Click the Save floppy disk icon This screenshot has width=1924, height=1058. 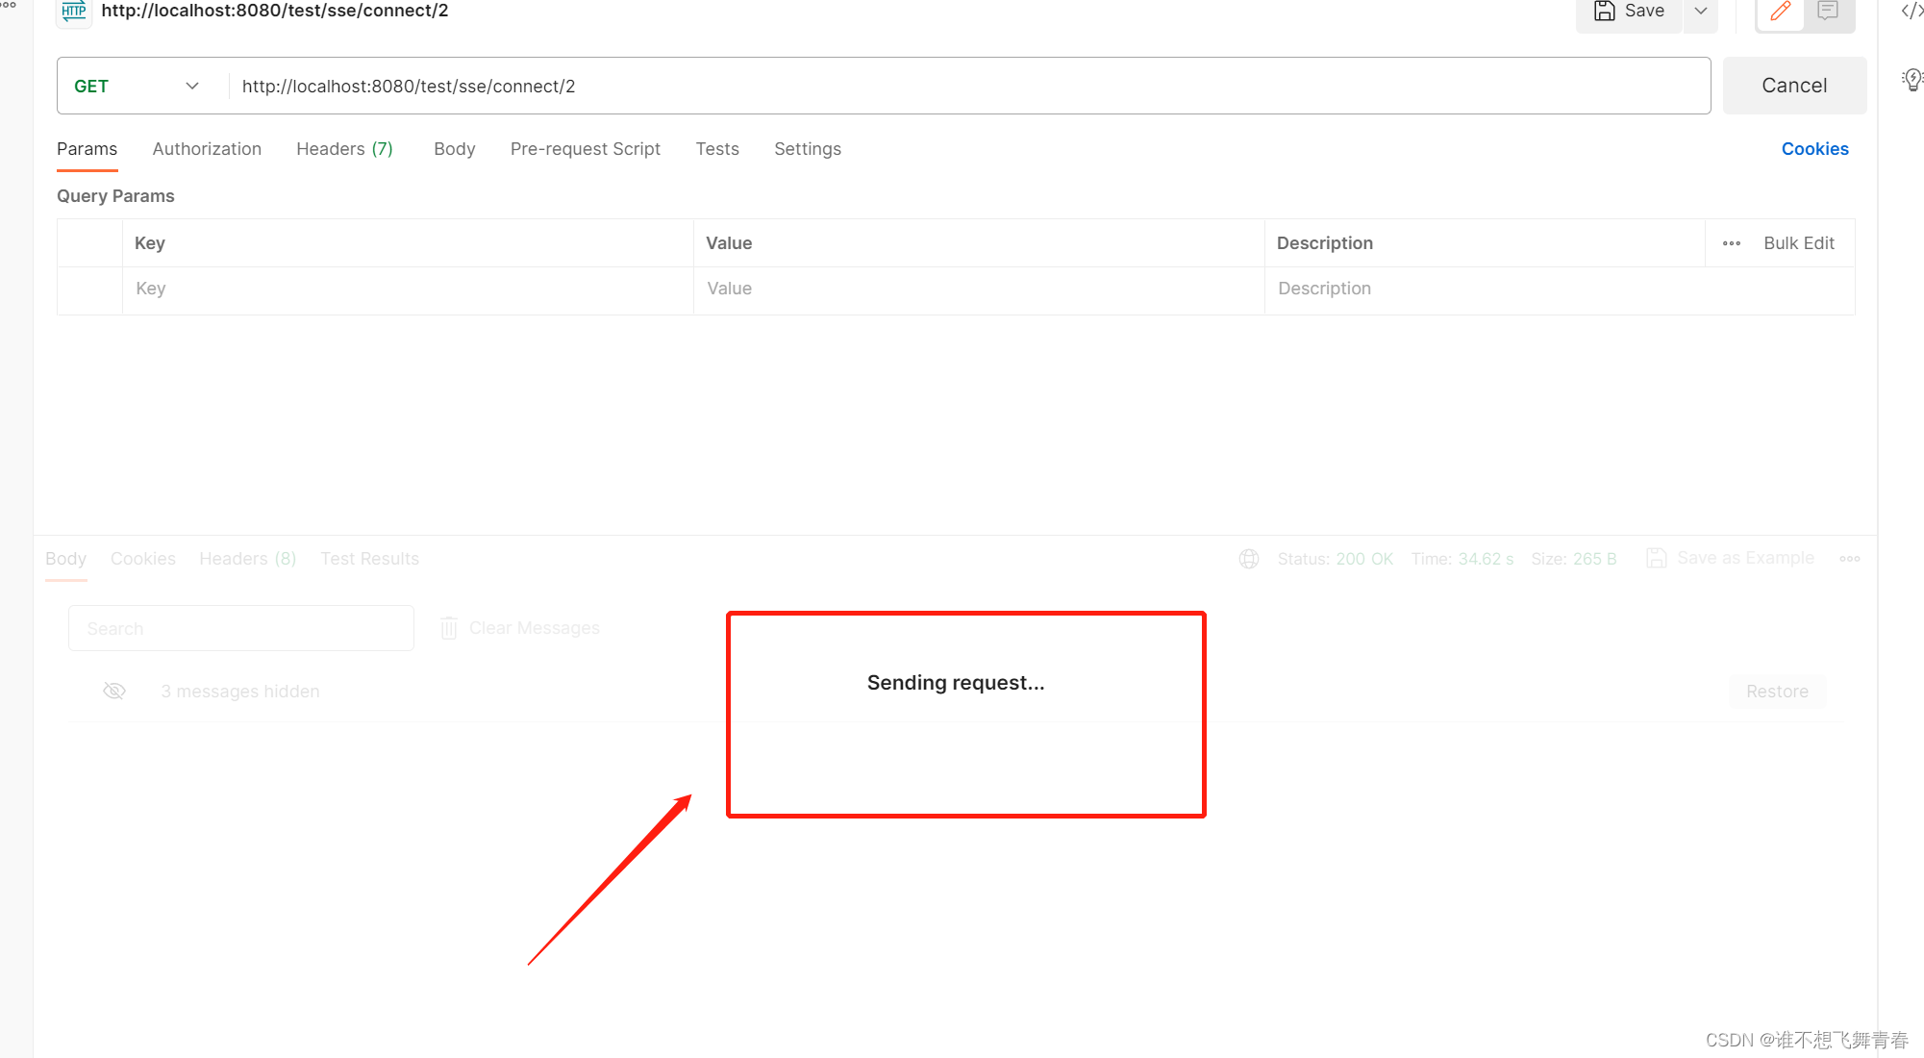(x=1604, y=11)
